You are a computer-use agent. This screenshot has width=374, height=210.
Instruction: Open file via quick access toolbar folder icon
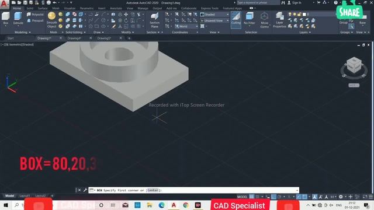19,2
